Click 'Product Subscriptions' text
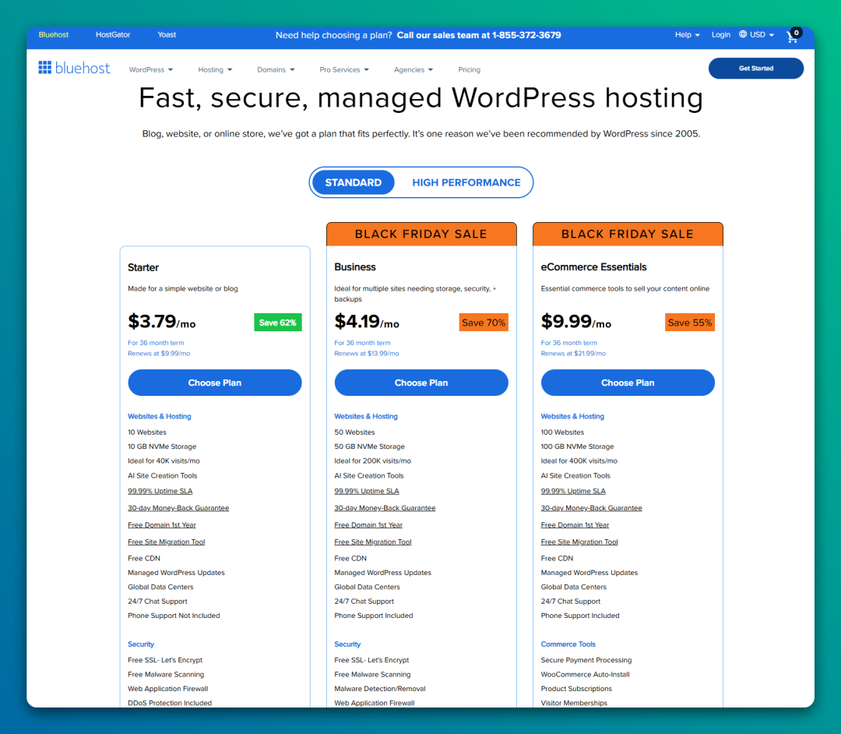The width and height of the screenshot is (841, 734). click(x=576, y=689)
